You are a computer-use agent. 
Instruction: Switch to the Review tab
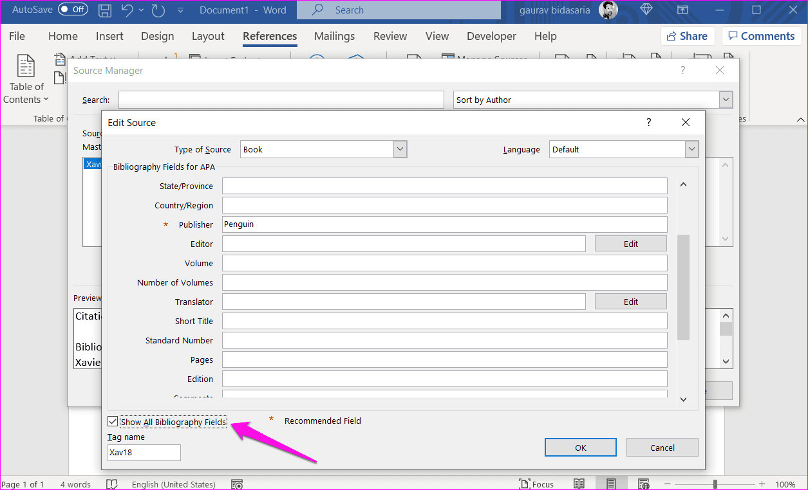[x=390, y=36]
